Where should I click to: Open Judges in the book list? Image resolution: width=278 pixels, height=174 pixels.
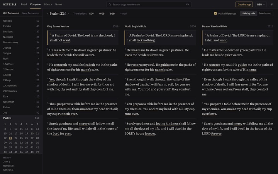pos(21,53)
